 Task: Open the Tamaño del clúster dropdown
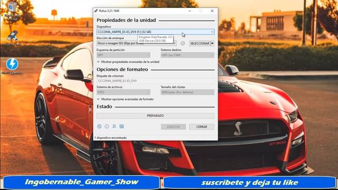pos(187,92)
